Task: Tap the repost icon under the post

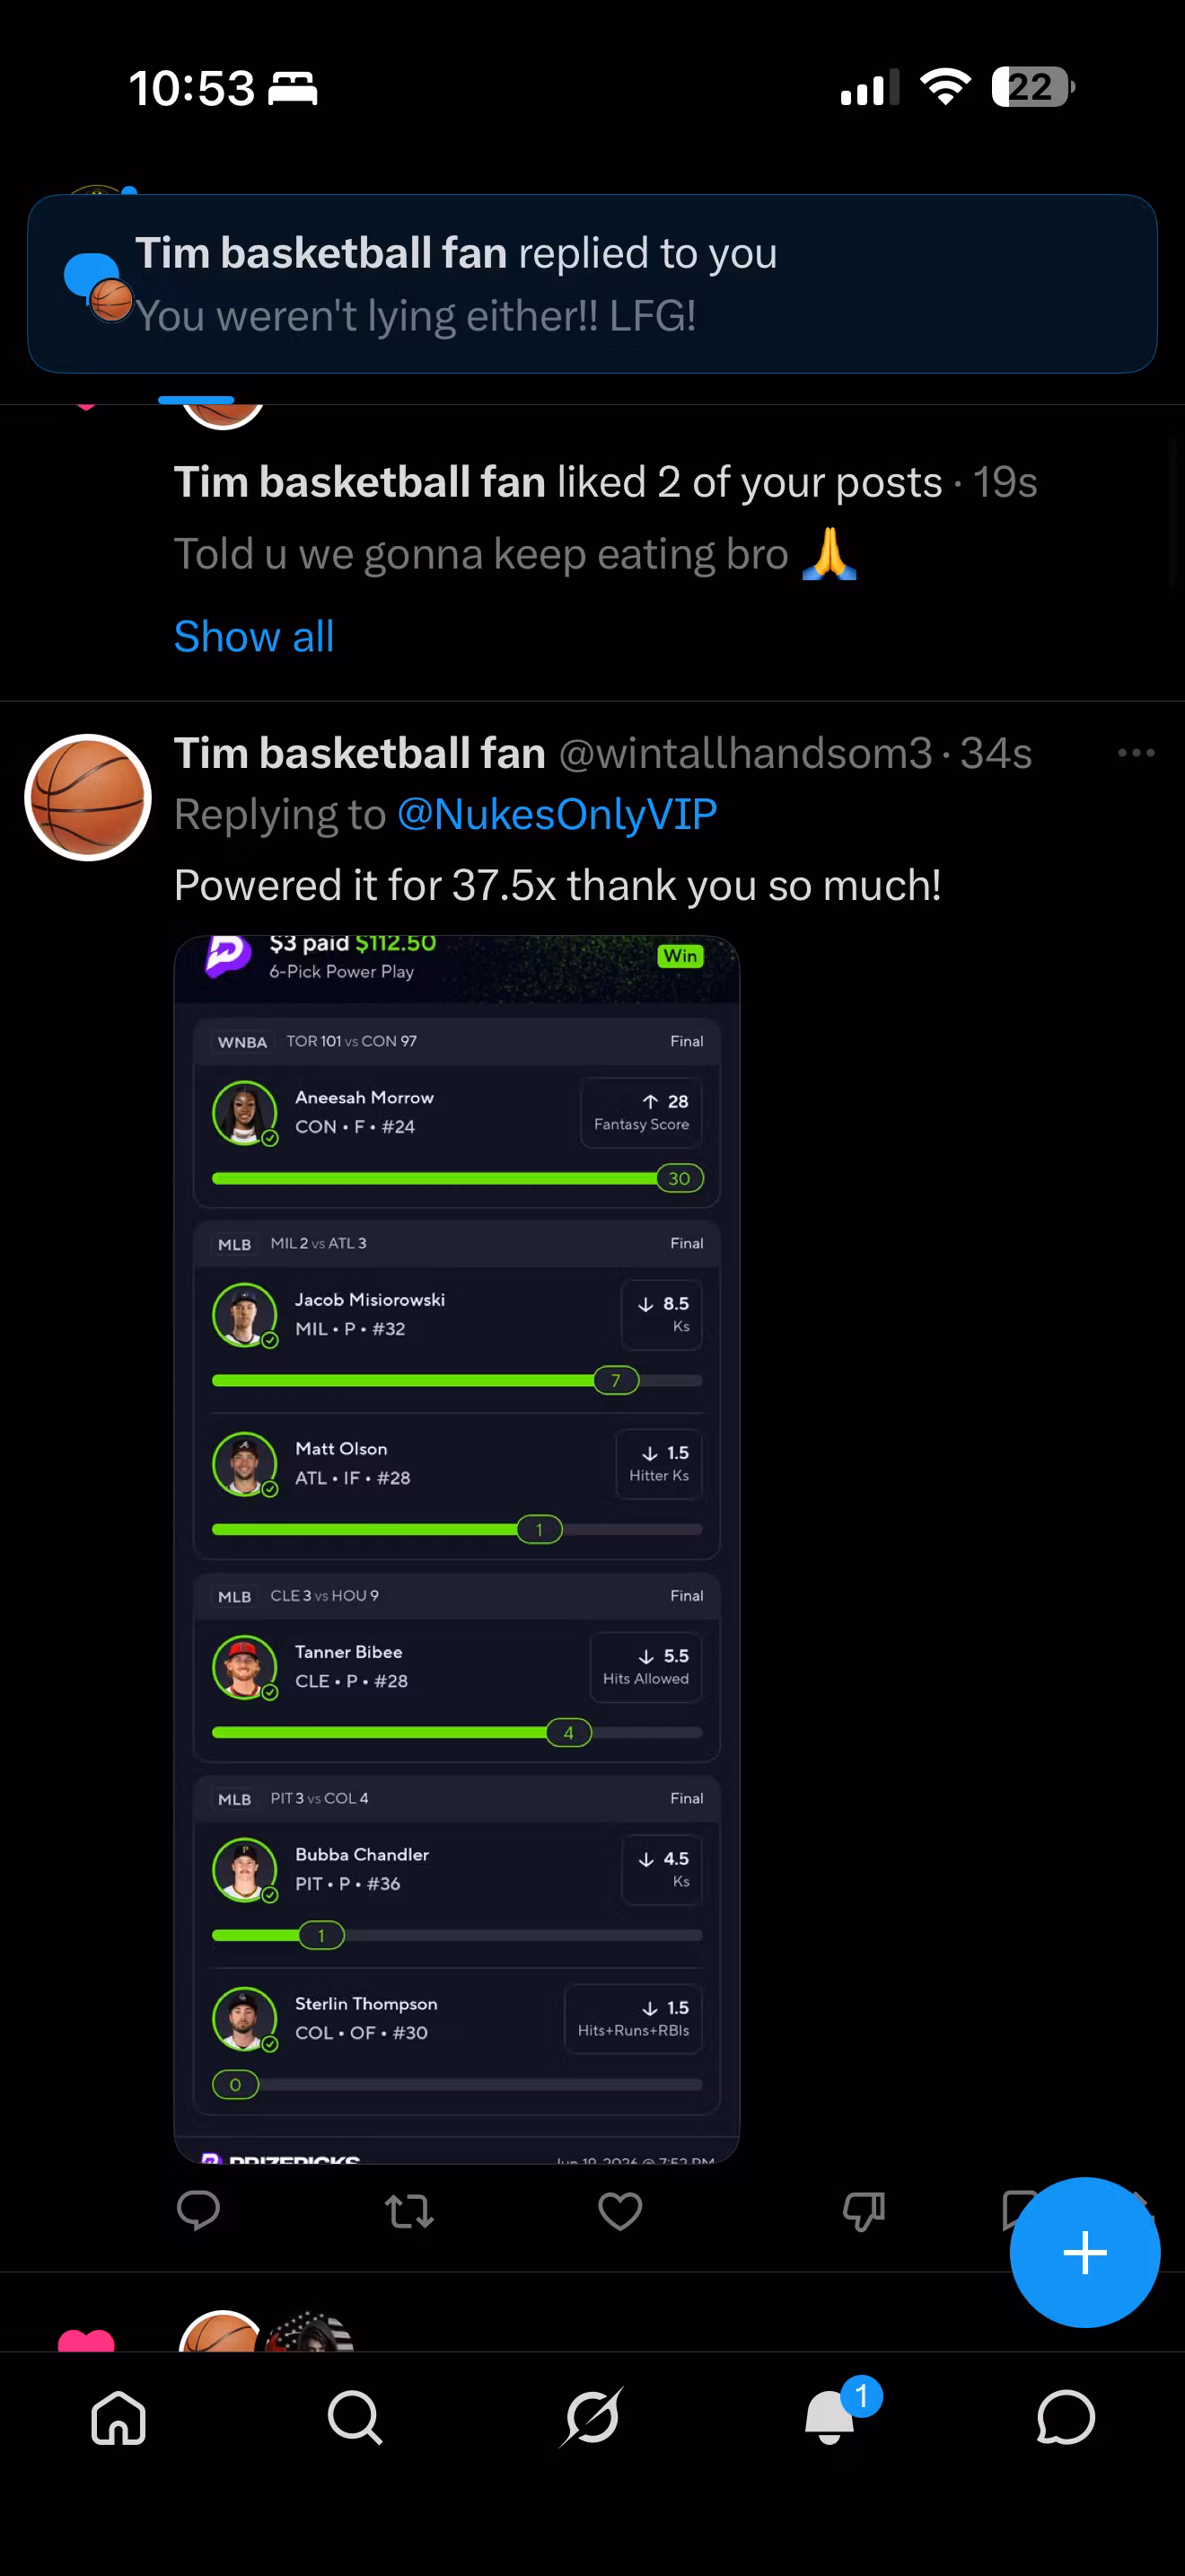Action: (x=408, y=2211)
